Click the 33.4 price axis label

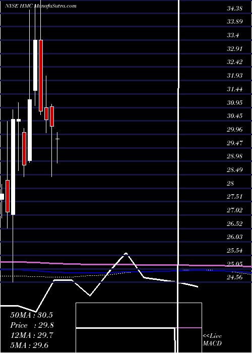(233, 35)
